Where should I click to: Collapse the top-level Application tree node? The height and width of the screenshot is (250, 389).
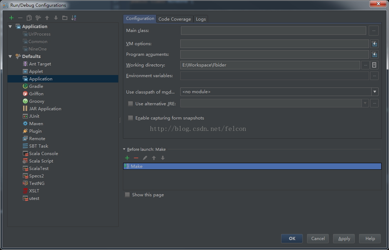(x=10, y=27)
